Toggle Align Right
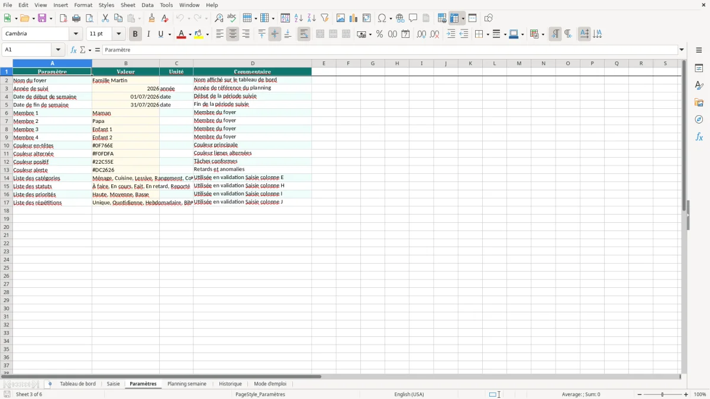Screen dimensions: 710x399 (246, 34)
